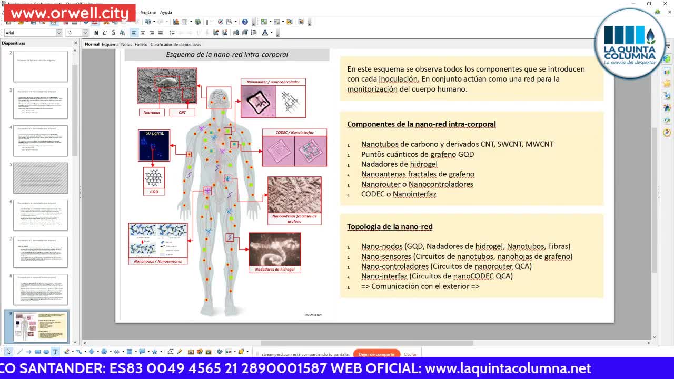Select the Flowcharts tool

(x=130, y=352)
